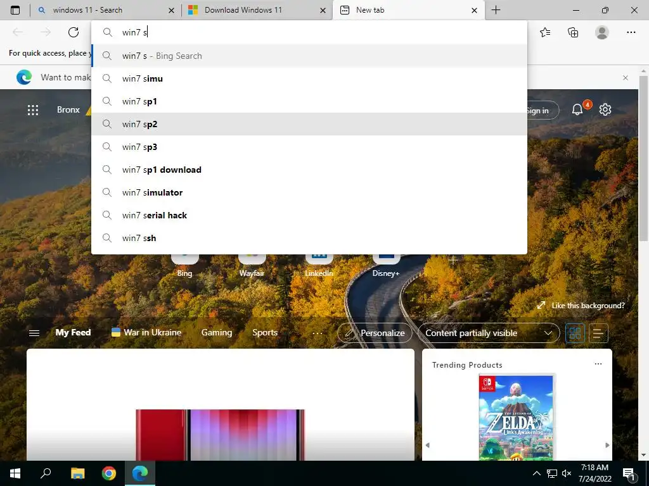
Task: Click Like this background link
Action: pos(581,306)
